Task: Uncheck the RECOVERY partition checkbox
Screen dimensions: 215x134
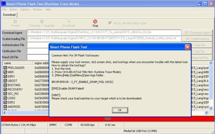Action: pyautogui.click(x=5, y=89)
